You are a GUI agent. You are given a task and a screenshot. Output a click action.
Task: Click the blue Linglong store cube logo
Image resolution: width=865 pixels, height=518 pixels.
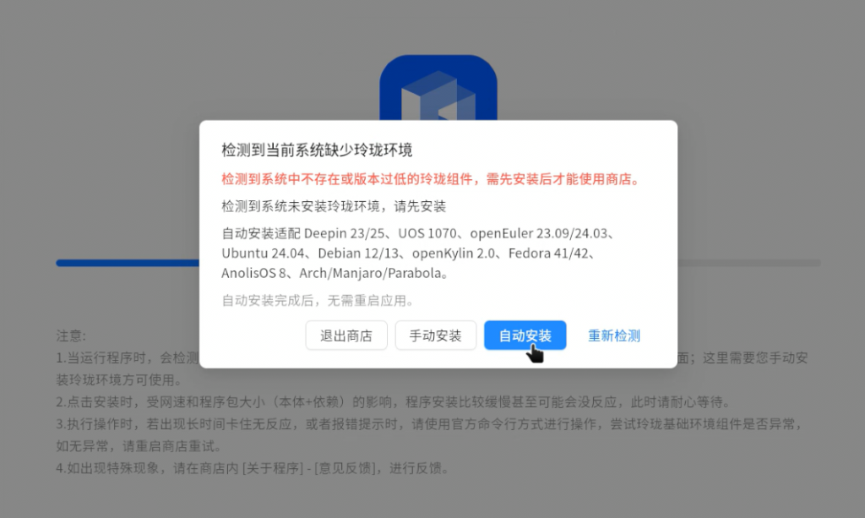(x=438, y=88)
